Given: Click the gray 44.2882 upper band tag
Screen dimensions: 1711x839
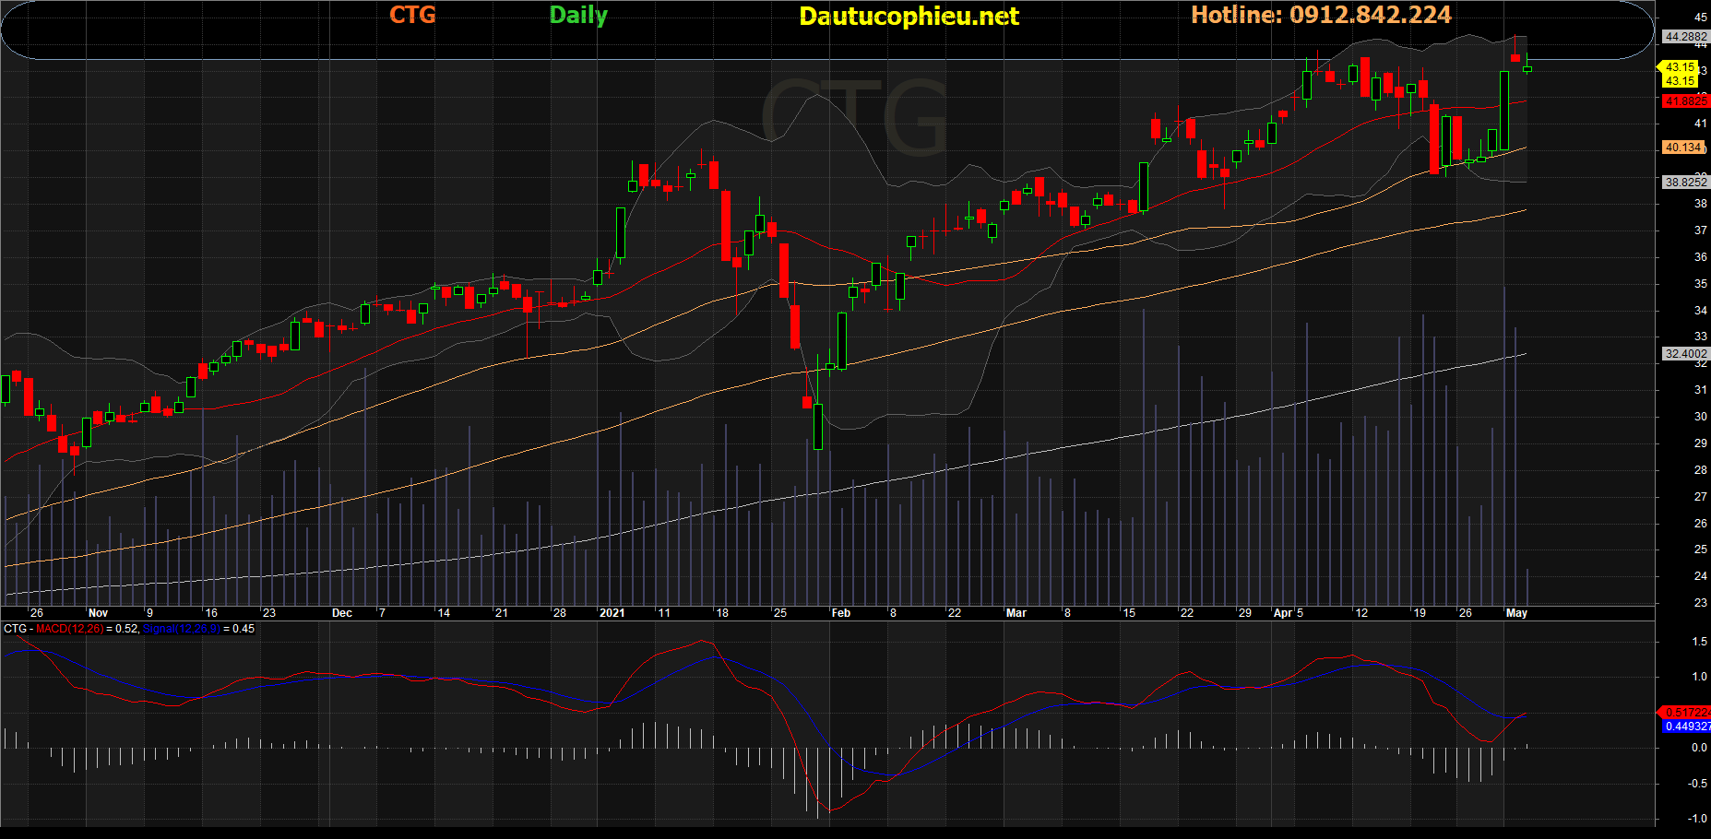Looking at the screenshot, I should pos(1684,37).
